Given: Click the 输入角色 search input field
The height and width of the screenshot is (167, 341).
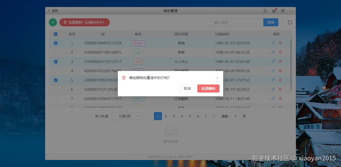Looking at the screenshot, I should [x=237, y=22].
